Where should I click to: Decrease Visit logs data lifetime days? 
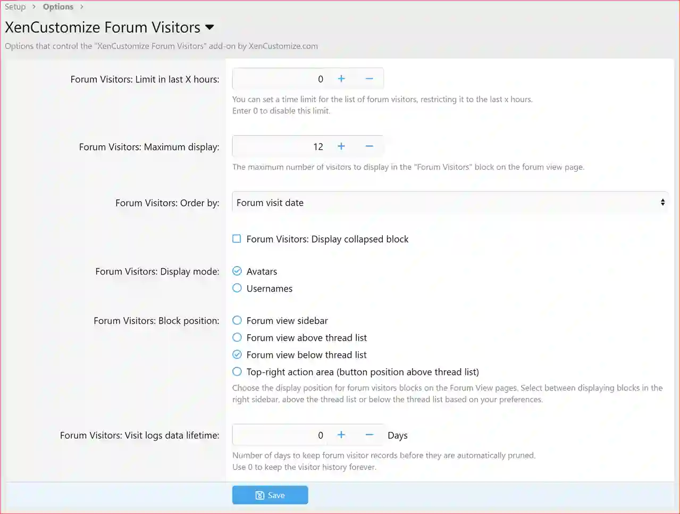point(370,435)
